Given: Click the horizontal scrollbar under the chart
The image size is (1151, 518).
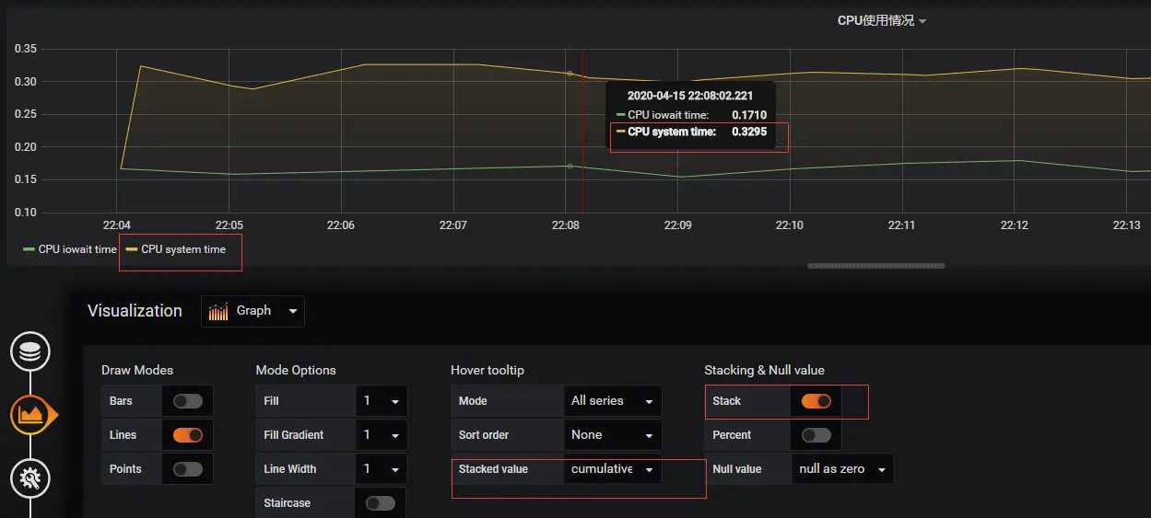Looking at the screenshot, I should tap(876, 266).
